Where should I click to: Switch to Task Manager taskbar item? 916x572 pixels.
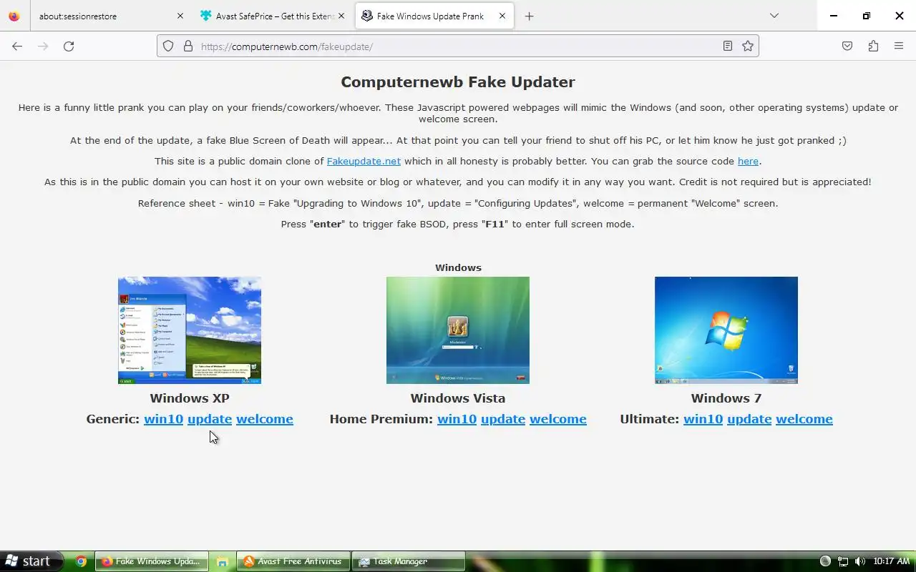point(409,561)
